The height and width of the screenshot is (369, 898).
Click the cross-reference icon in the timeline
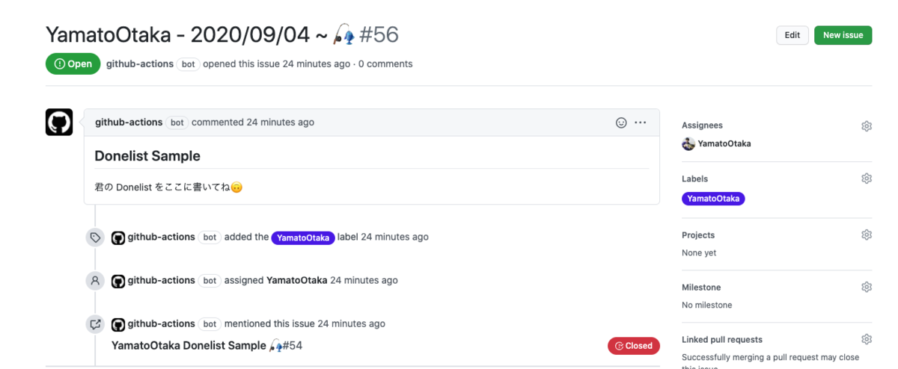pyautogui.click(x=95, y=324)
